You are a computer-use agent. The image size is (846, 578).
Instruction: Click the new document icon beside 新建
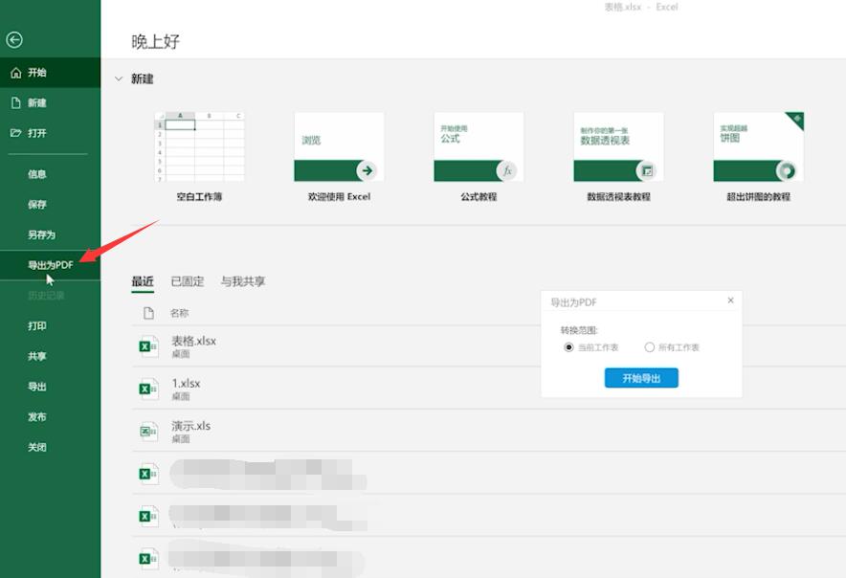16,102
